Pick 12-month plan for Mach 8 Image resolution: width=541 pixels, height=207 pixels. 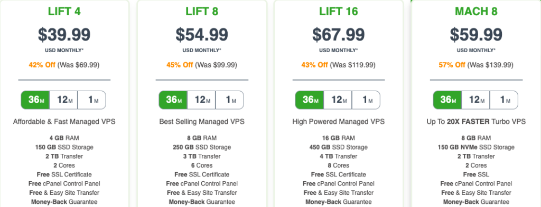tap(475, 100)
